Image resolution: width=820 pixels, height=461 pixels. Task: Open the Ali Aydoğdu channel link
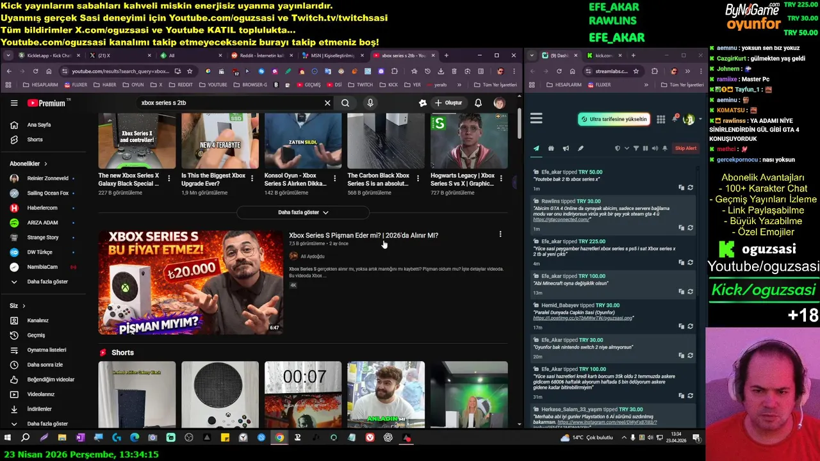313,257
